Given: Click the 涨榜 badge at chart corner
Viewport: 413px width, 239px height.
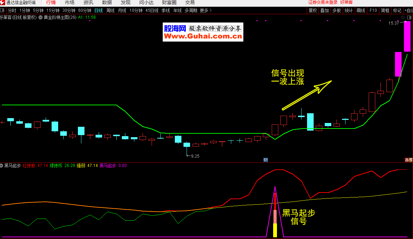Looking at the screenshot, I should [x=409, y=160].
